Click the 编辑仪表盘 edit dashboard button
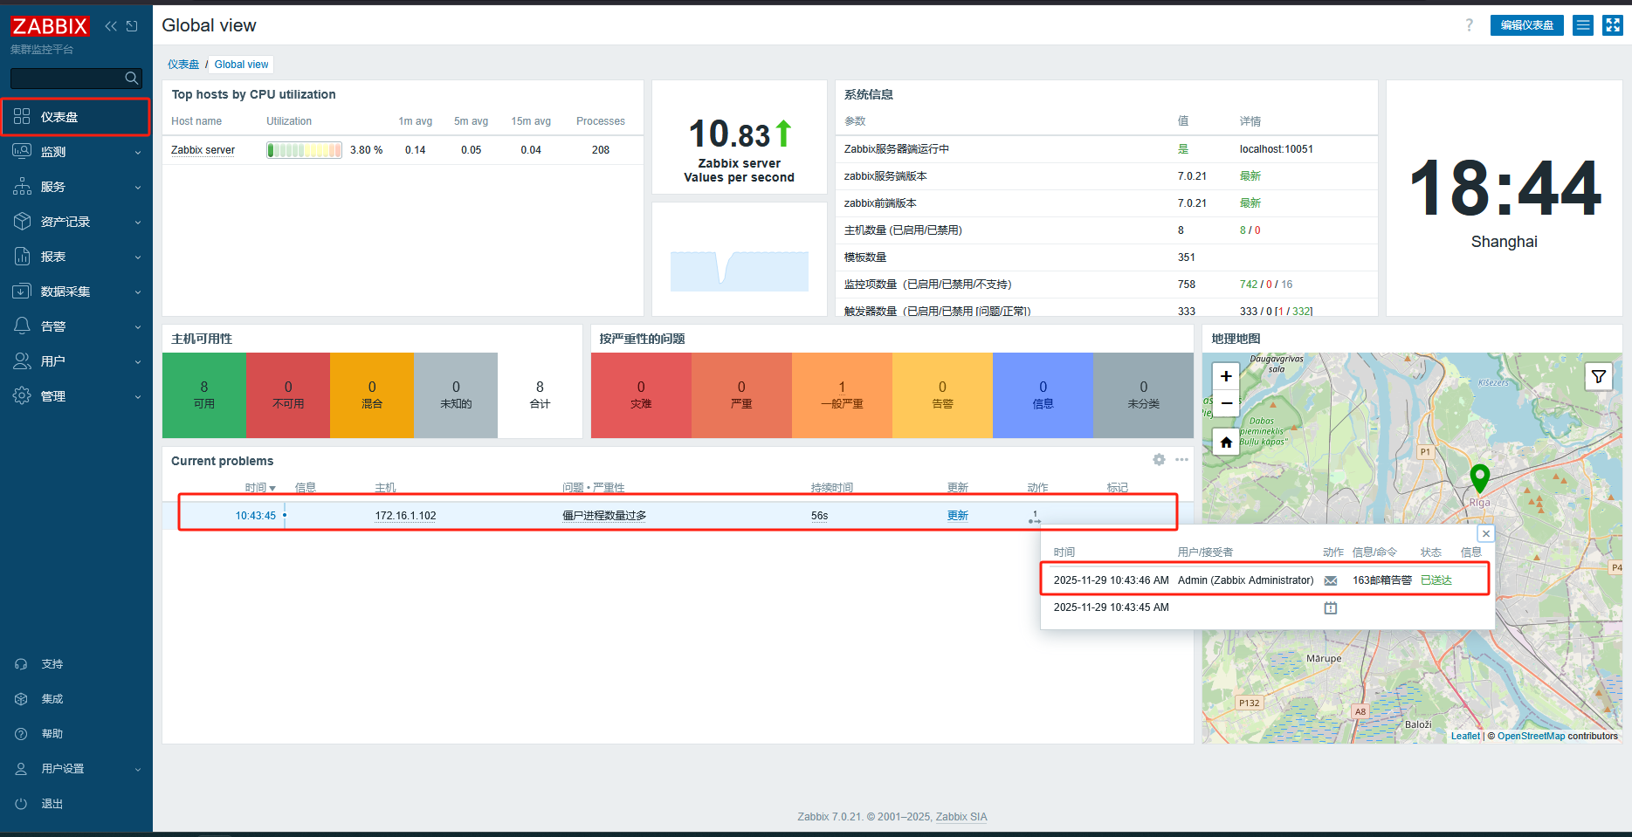Viewport: 1632px width, 837px height. pos(1526,25)
